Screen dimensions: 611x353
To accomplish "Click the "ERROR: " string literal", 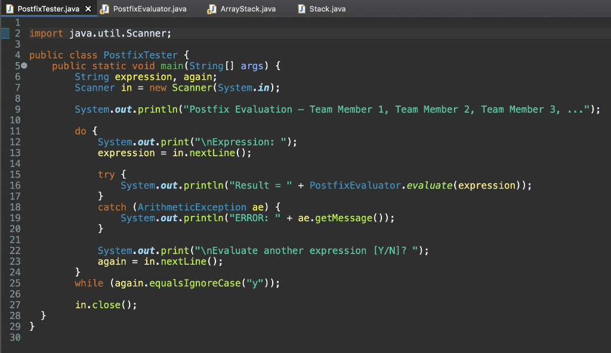I will [x=255, y=218].
